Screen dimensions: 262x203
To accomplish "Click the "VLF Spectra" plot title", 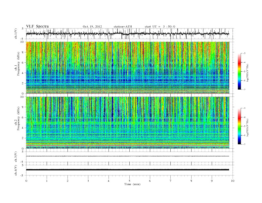I will click(x=37, y=26).
